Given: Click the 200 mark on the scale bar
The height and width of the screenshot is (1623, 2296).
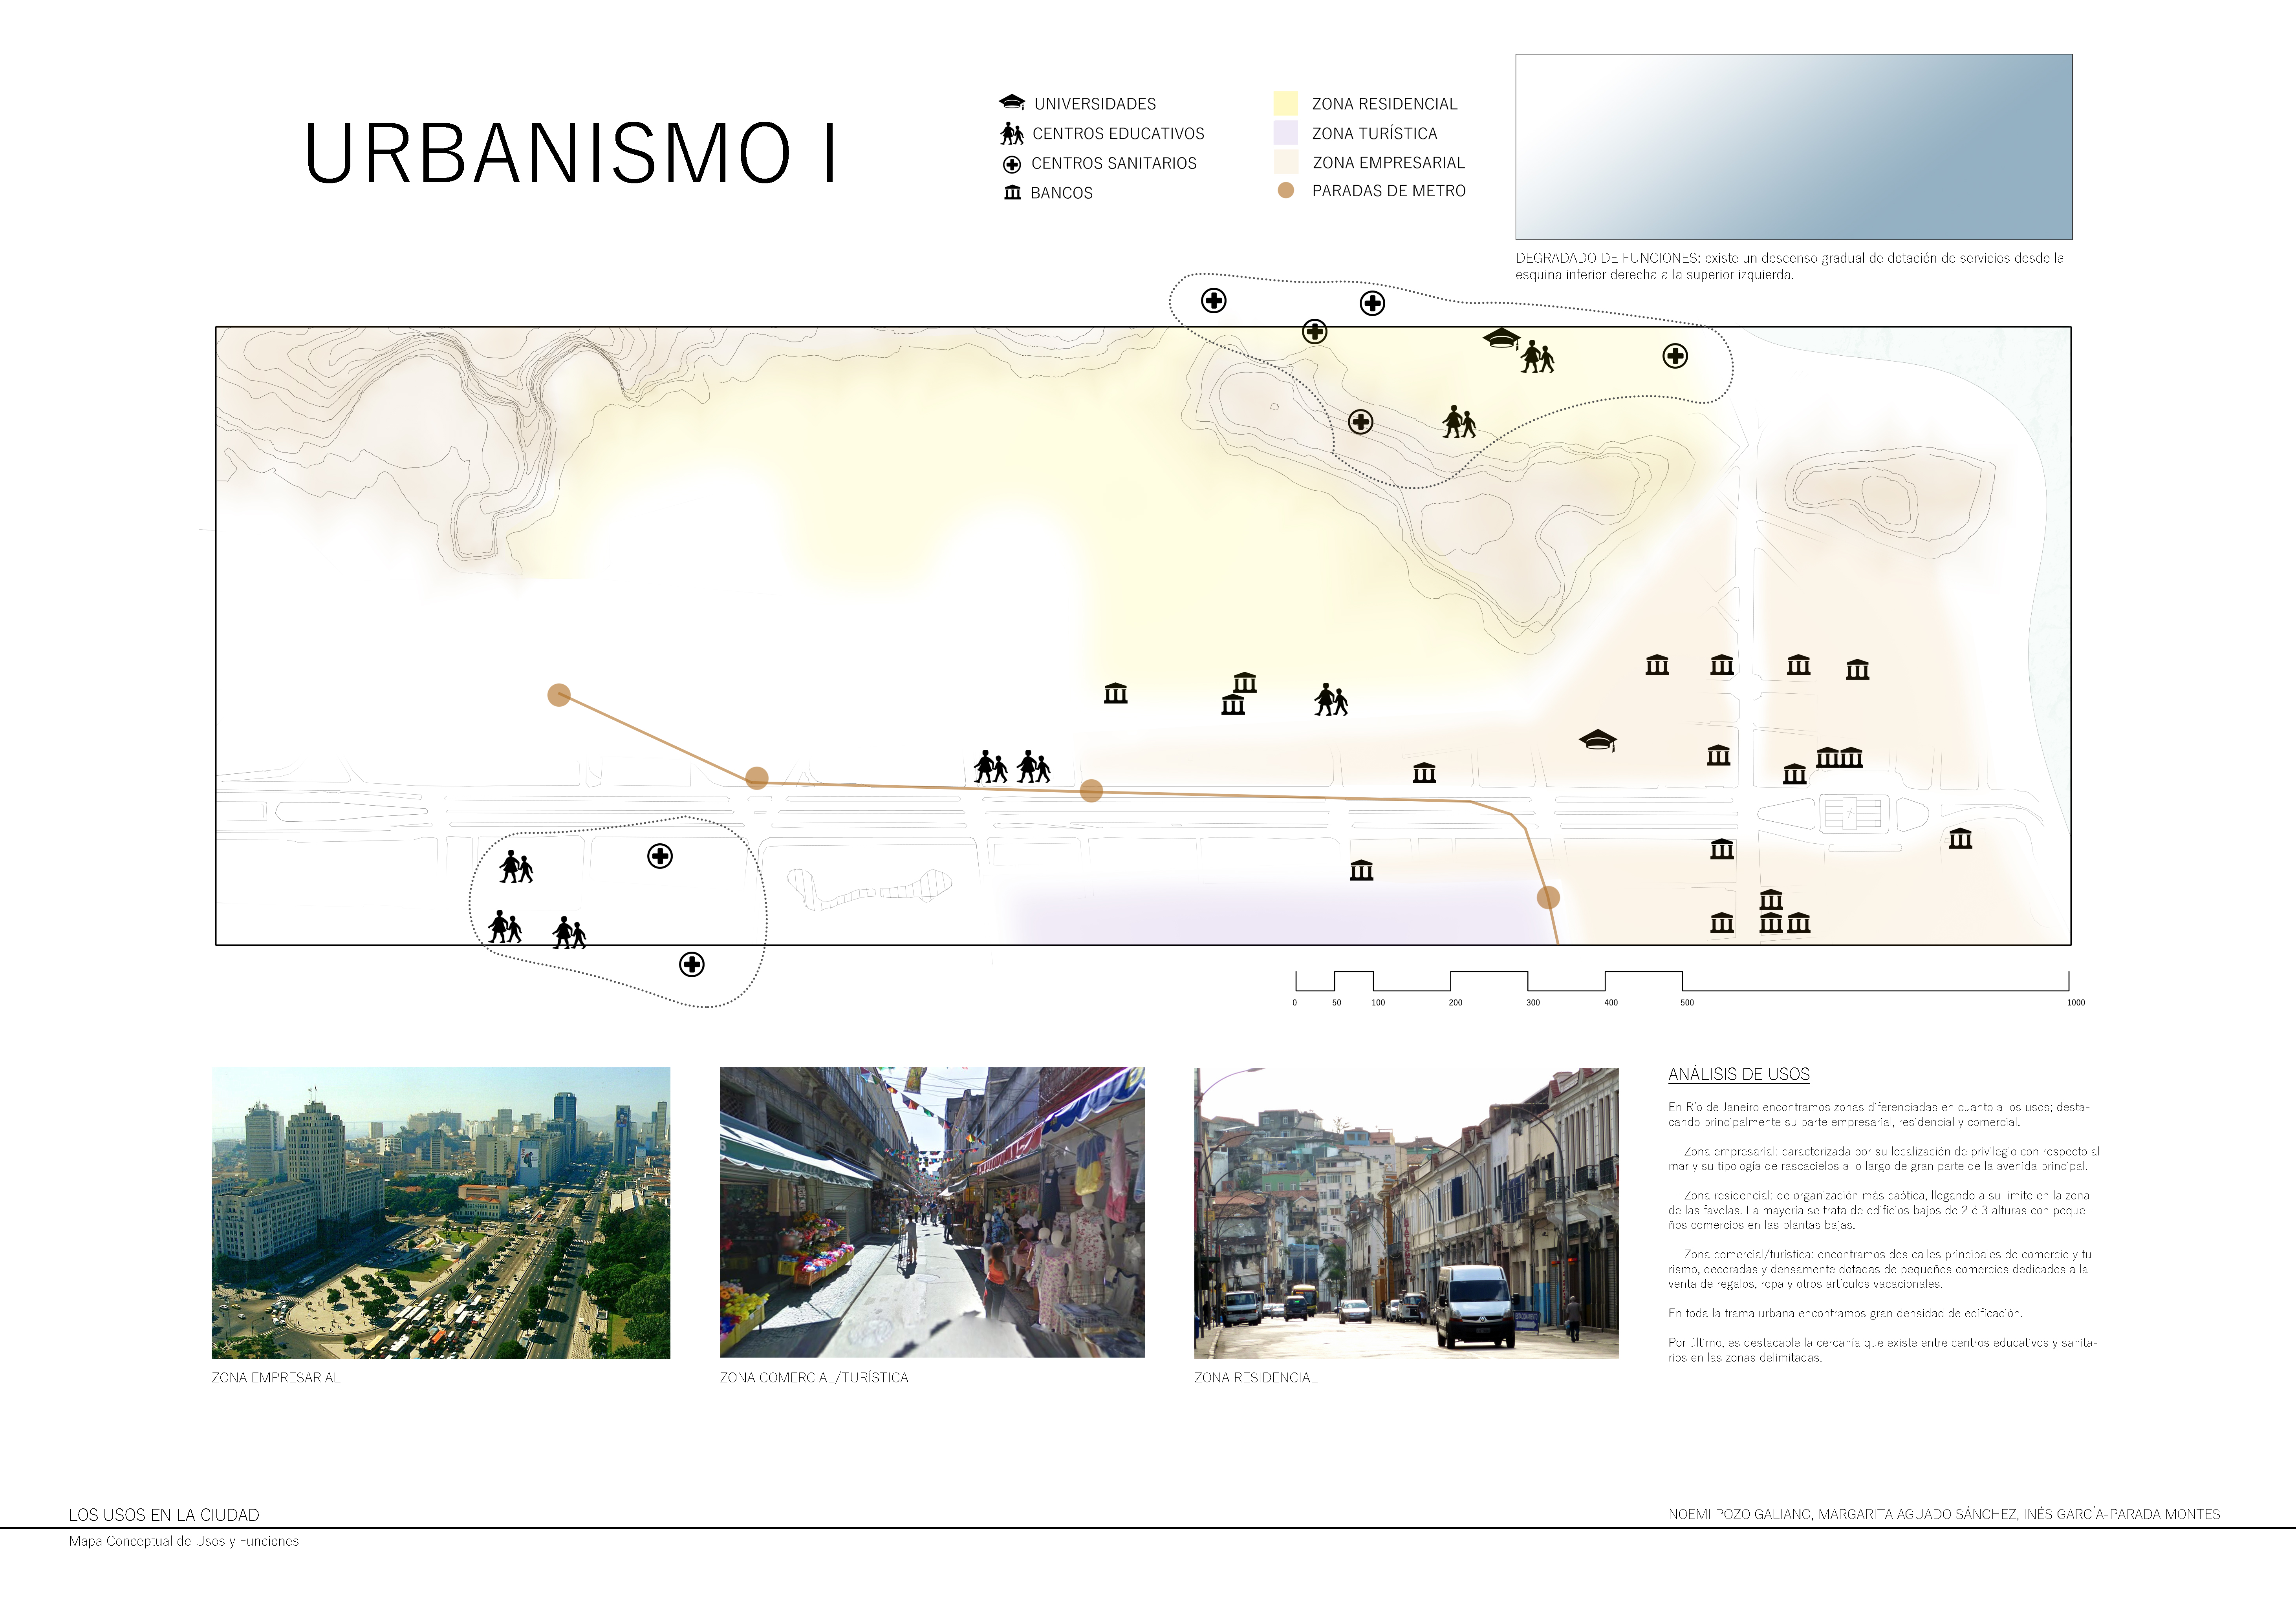Looking at the screenshot, I should click(x=1455, y=1002).
